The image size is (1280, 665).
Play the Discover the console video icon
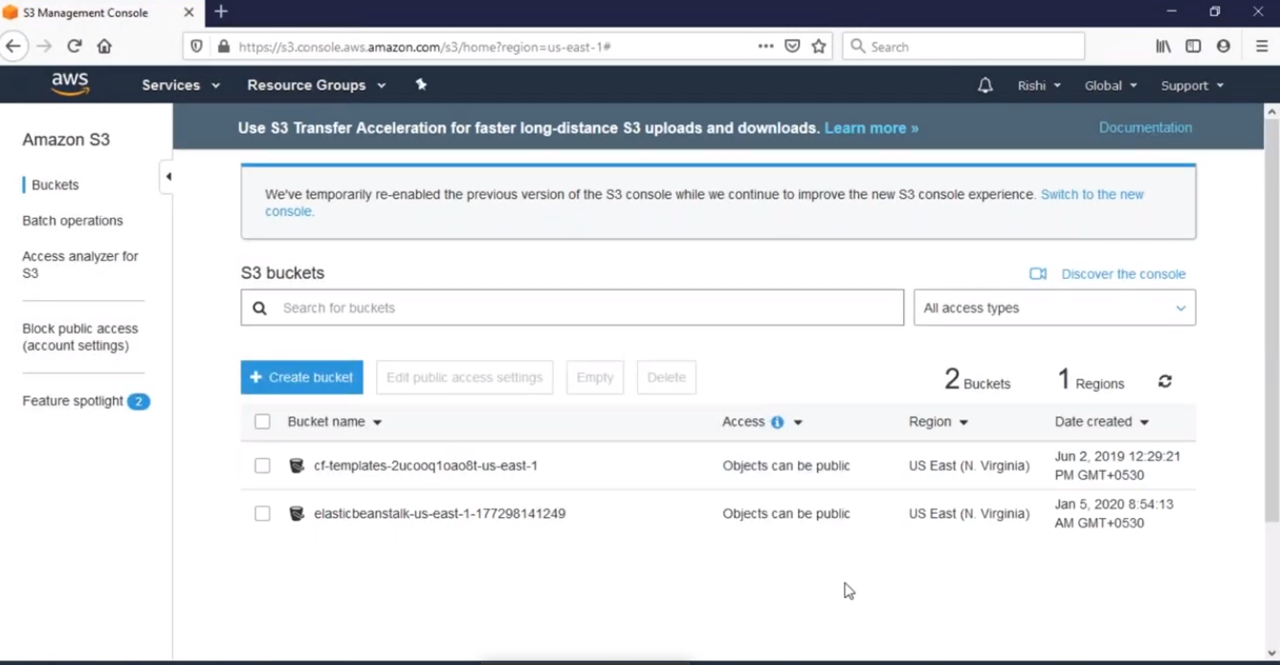pos(1038,273)
